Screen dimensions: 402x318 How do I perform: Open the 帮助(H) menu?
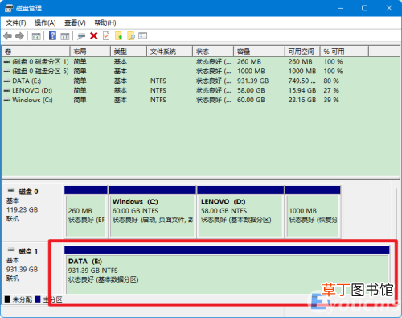[x=105, y=23]
